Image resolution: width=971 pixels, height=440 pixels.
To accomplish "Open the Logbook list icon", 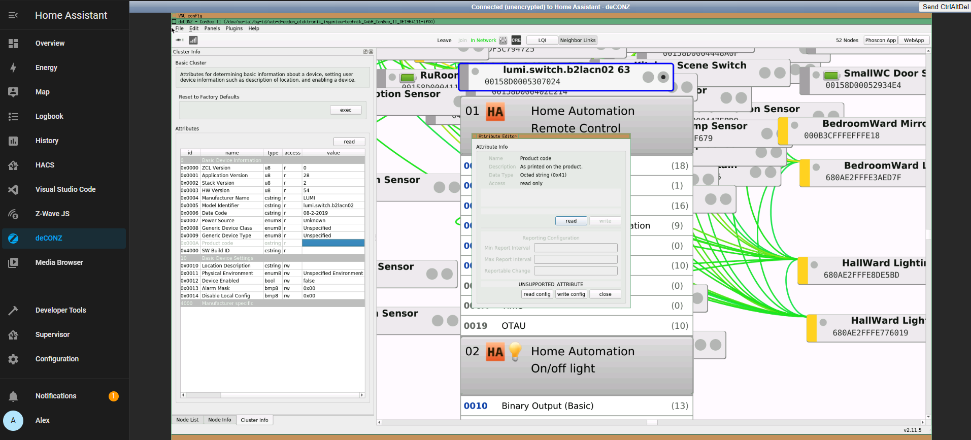I will 13,117.
